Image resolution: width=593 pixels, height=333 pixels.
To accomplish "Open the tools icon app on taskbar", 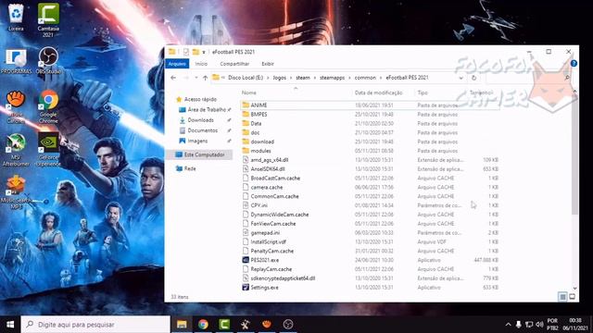I will click(246, 325).
